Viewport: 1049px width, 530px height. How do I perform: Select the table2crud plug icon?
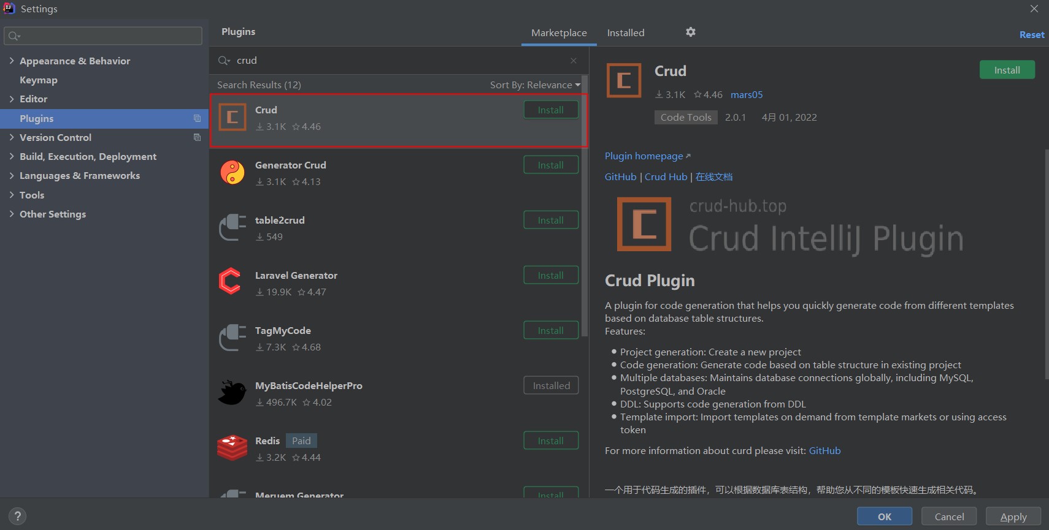click(232, 228)
